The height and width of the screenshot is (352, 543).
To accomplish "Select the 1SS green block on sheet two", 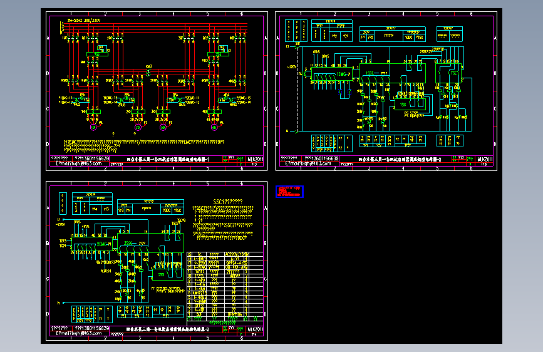I will tap(410, 104).
